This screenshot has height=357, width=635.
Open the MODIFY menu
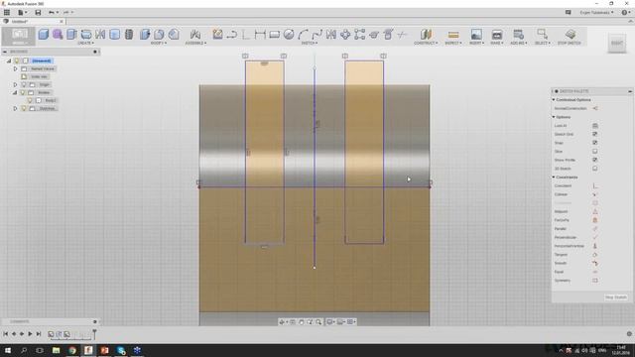pyautogui.click(x=159, y=43)
